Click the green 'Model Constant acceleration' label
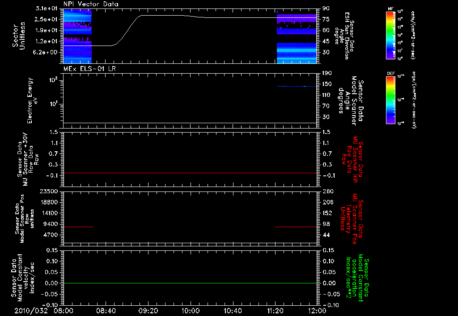Image resolution: width=458 pixels, height=316 pixels. pyautogui.click(x=357, y=278)
